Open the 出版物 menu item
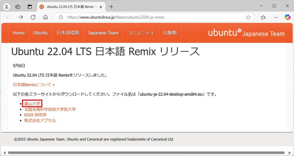The image size is (294, 156). pos(170,33)
